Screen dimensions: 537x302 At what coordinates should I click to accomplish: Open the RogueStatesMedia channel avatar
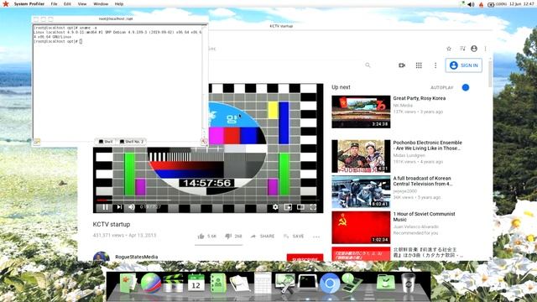[x=101, y=257]
